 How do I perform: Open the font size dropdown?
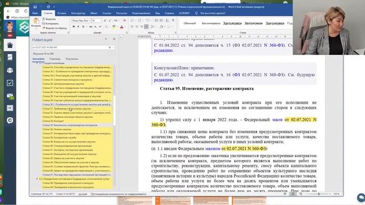click(x=101, y=20)
